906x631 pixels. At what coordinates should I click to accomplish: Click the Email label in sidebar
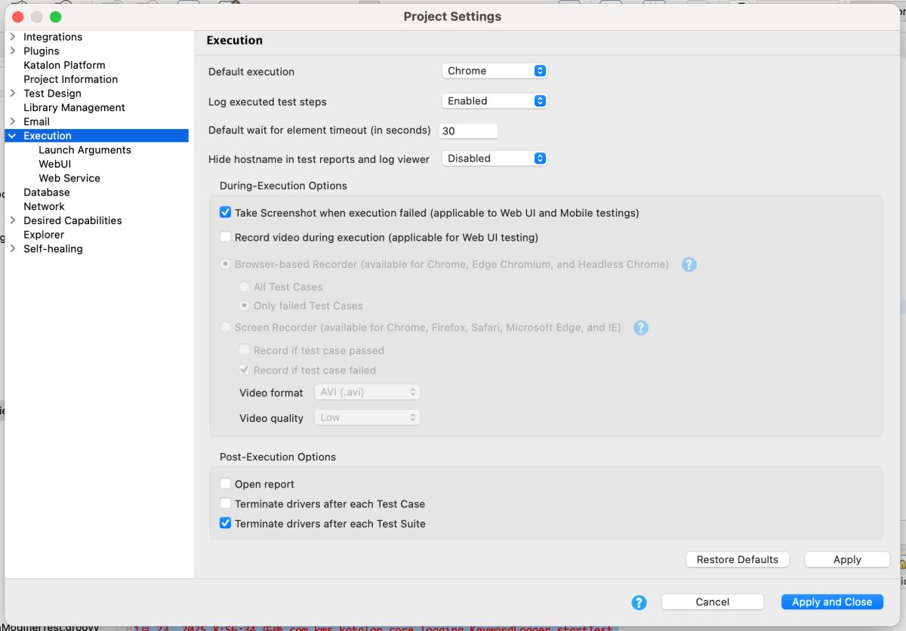tap(36, 122)
